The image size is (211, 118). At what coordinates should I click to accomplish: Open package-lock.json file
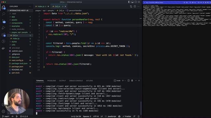coord(19,63)
